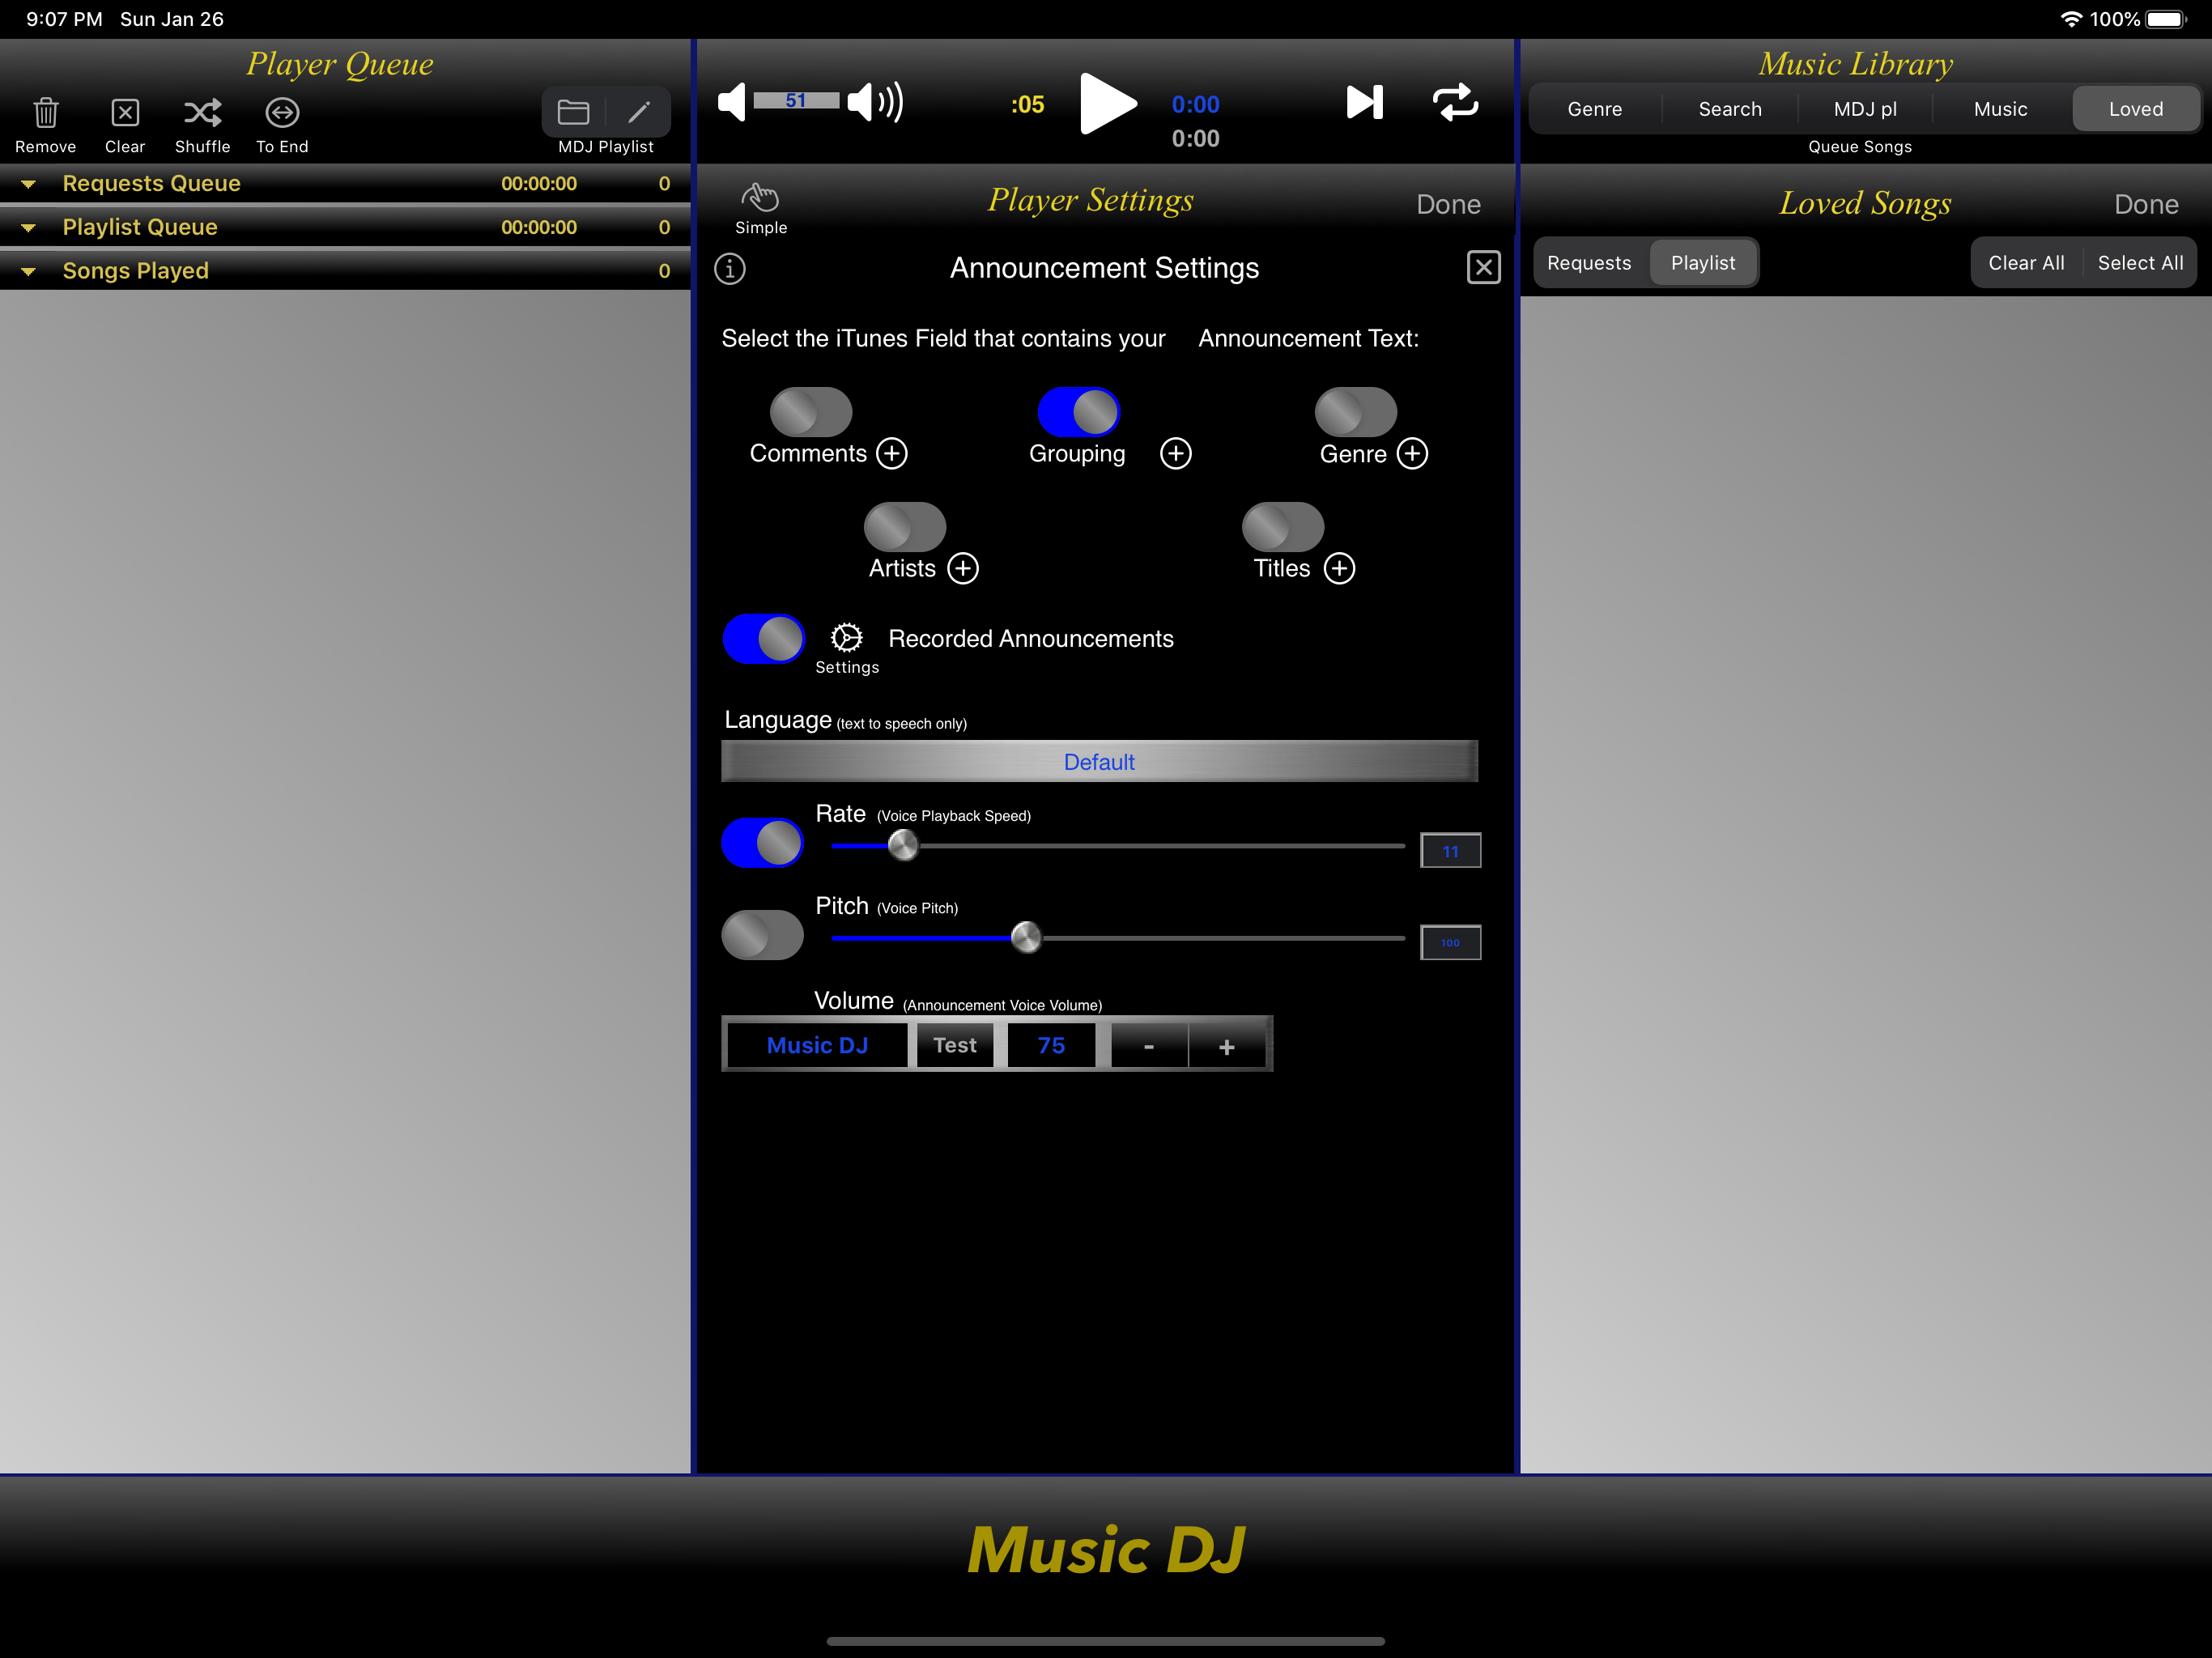Enable the Comments field toggle
The height and width of the screenshot is (1658, 2212).
tap(811, 412)
